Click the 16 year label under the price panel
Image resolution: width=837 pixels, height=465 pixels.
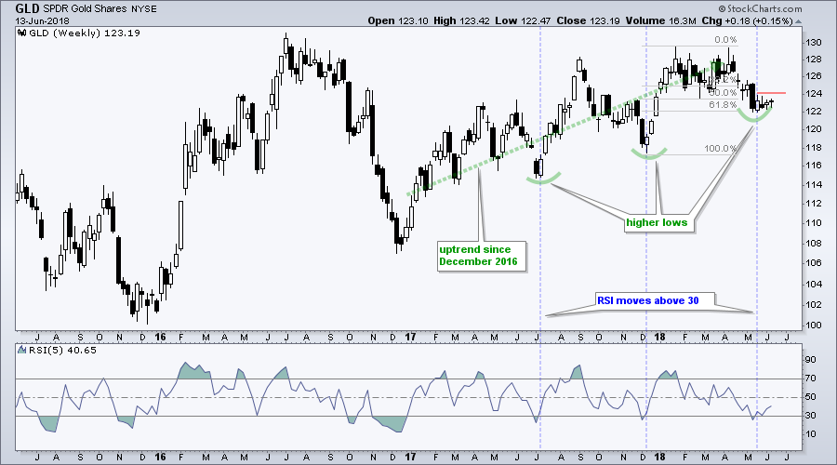[160, 337]
